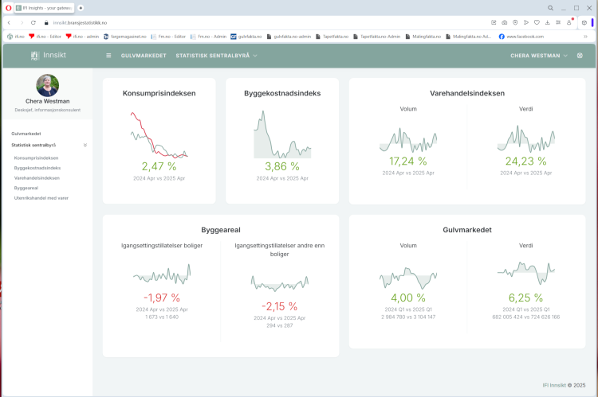The width and height of the screenshot is (598, 397).
Task: Click the circled X icon in header
Action: (x=580, y=56)
